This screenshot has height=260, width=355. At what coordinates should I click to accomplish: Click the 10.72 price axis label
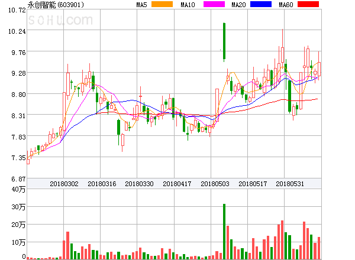(17, 10)
